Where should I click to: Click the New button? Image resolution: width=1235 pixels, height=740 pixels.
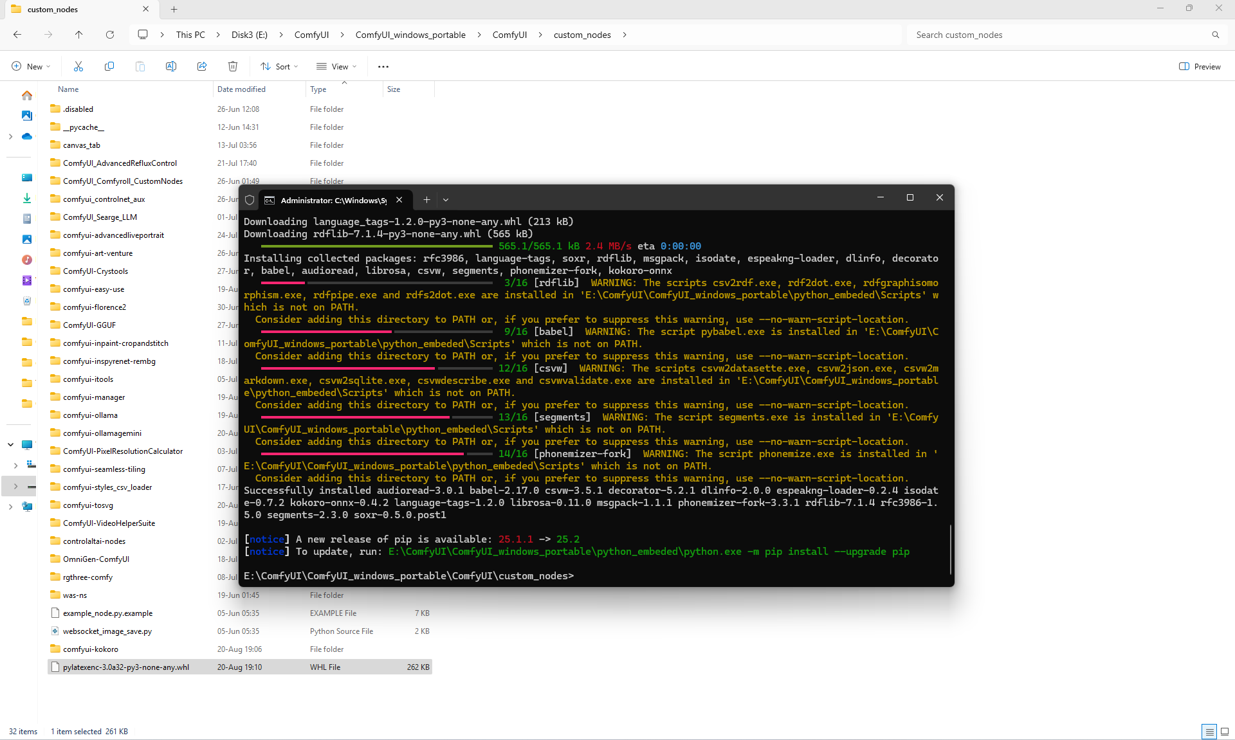pyautogui.click(x=31, y=66)
